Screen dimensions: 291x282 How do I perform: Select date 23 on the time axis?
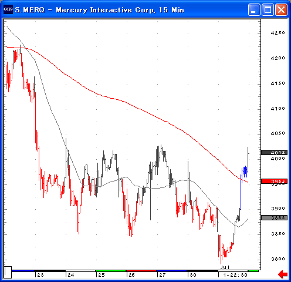[40, 275]
